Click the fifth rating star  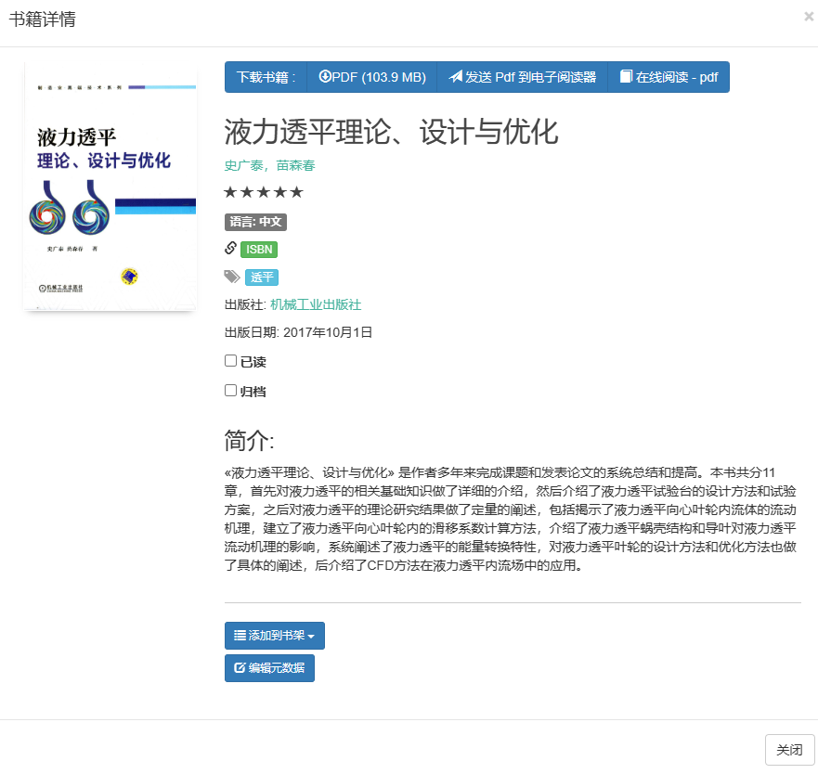tap(297, 191)
